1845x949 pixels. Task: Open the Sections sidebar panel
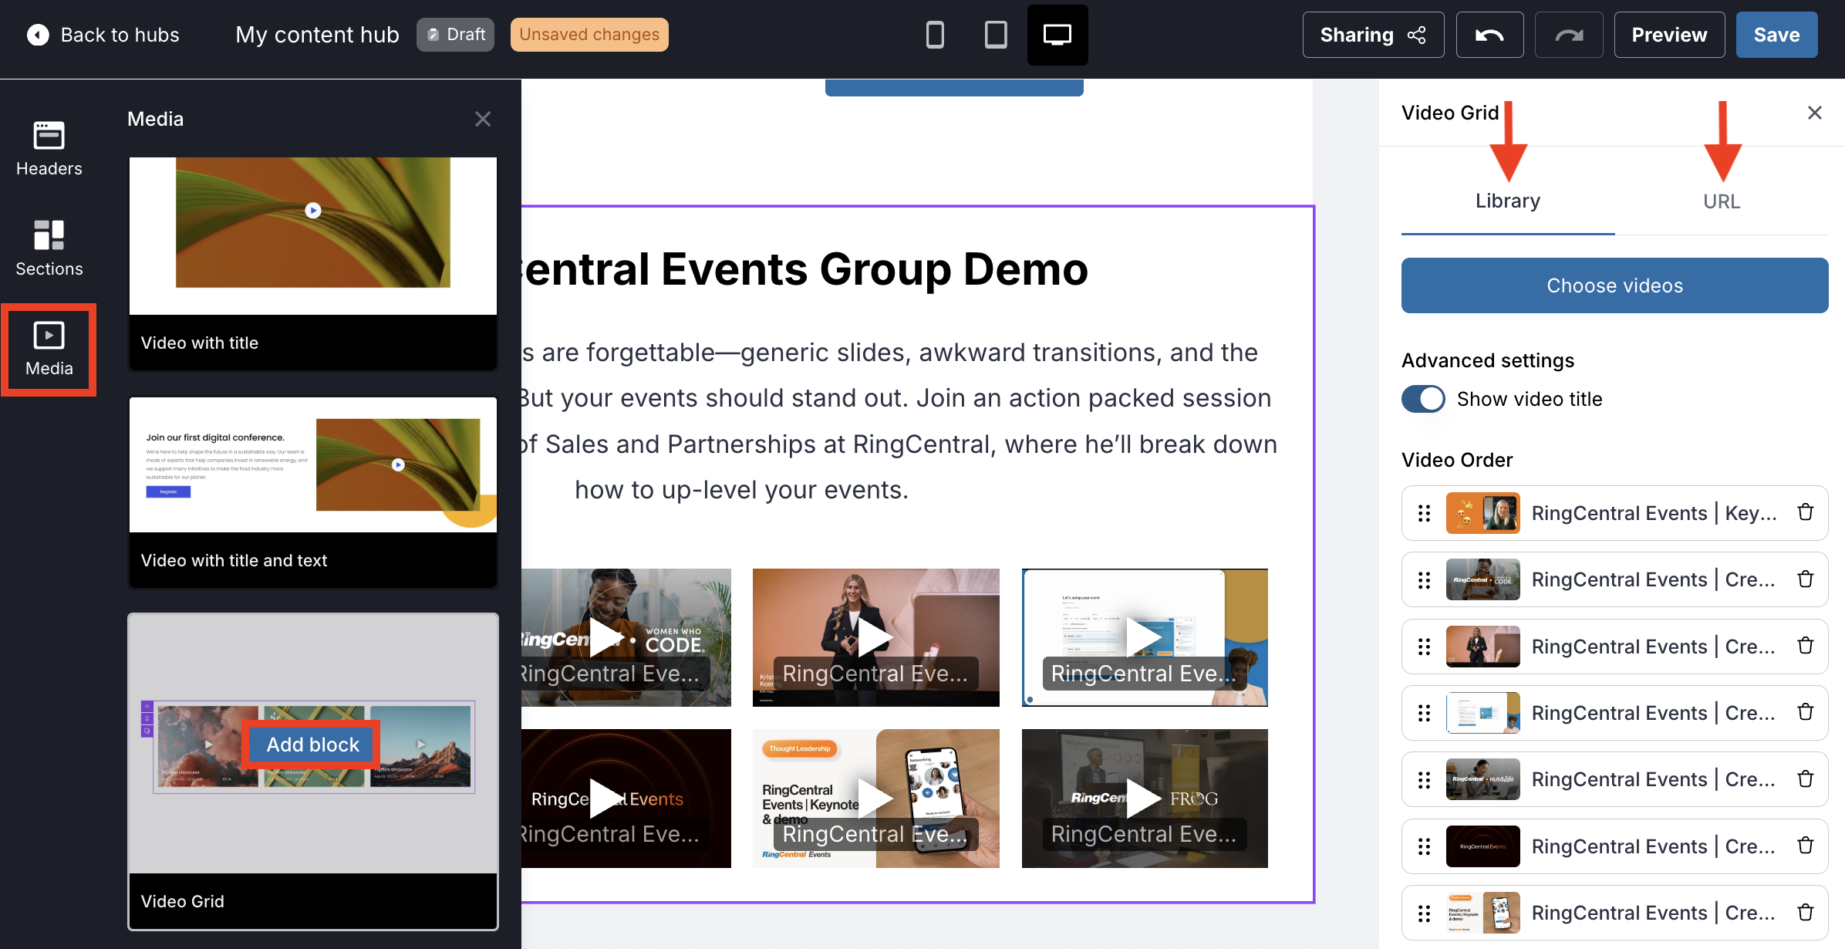(x=49, y=248)
